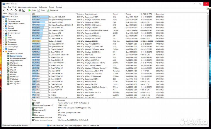Open the Вид menu
This screenshot has height=129, width=211.
[9, 7]
